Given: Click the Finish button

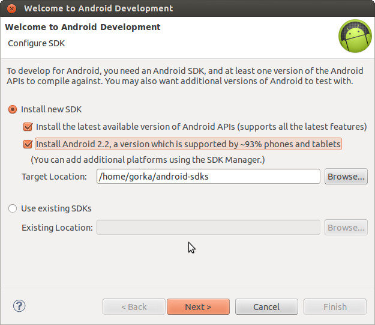Looking at the screenshot, I should click(x=335, y=307).
